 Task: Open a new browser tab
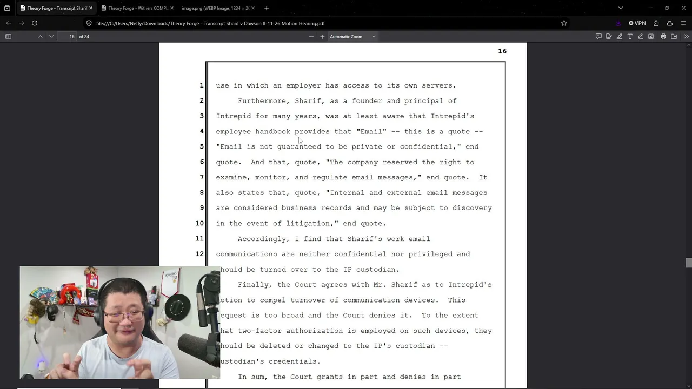[x=267, y=8]
